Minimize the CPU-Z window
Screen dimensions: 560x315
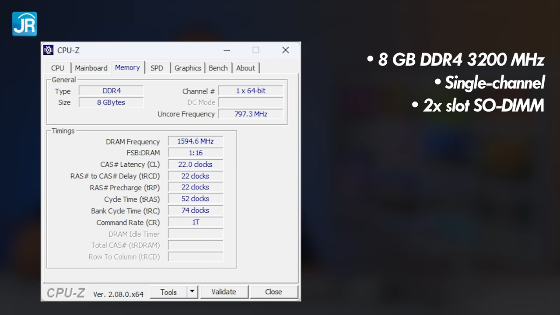click(x=227, y=50)
